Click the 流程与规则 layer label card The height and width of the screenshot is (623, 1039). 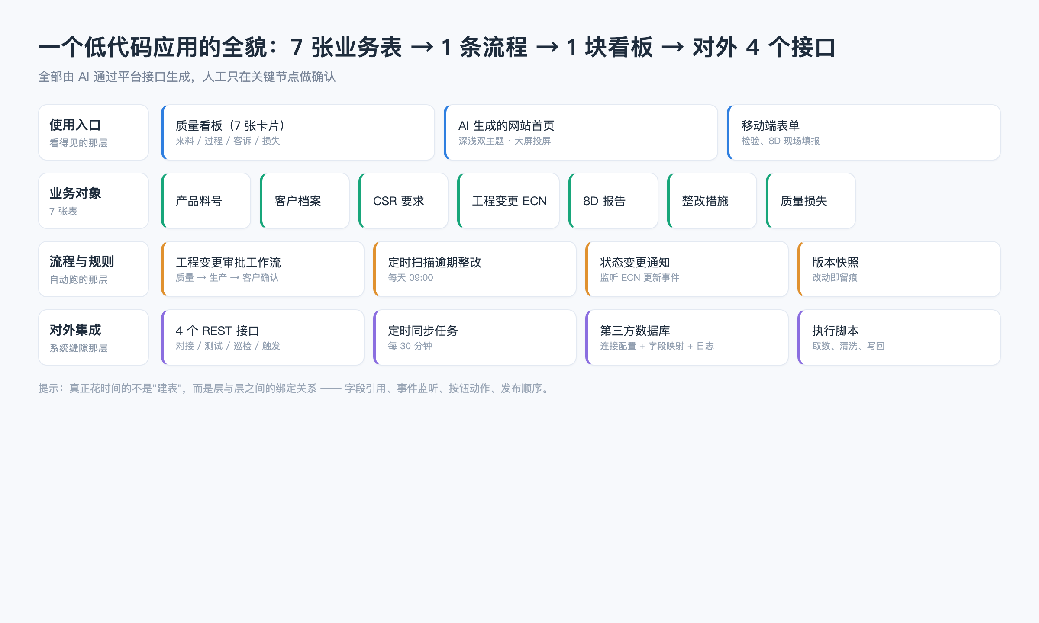point(94,269)
